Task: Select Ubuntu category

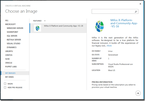Action: point(9,51)
